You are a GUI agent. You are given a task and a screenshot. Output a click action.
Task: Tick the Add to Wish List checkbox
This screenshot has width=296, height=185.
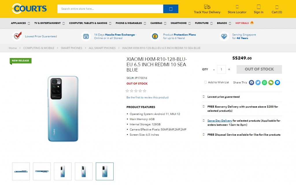[x=206, y=82]
